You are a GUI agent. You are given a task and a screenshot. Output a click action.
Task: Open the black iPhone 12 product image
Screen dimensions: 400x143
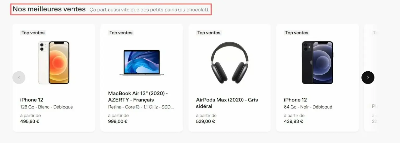tap(317, 63)
